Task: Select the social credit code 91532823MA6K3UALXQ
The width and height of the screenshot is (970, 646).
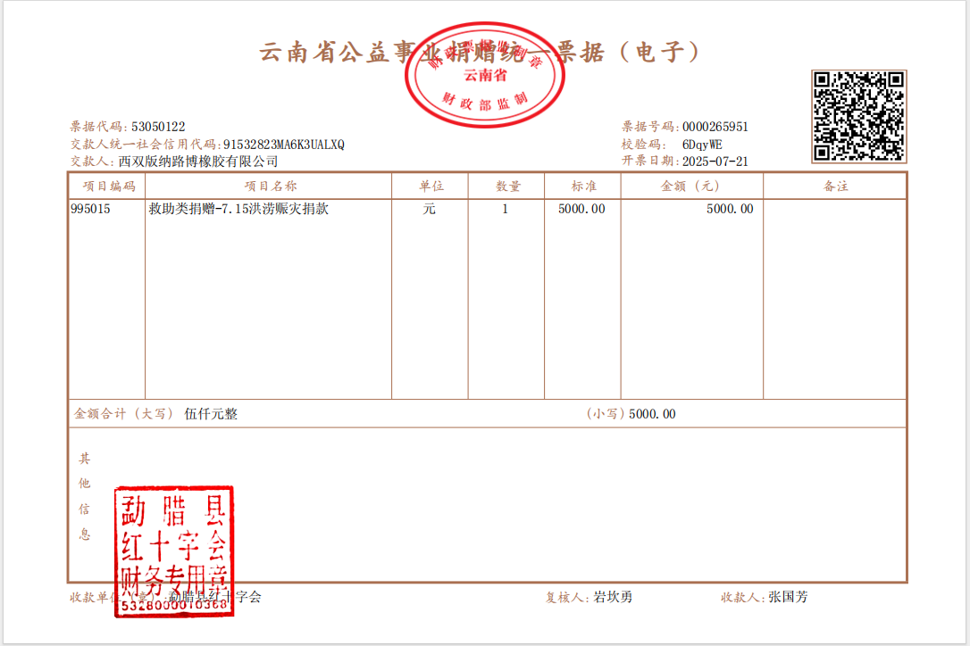Action: pyautogui.click(x=283, y=145)
